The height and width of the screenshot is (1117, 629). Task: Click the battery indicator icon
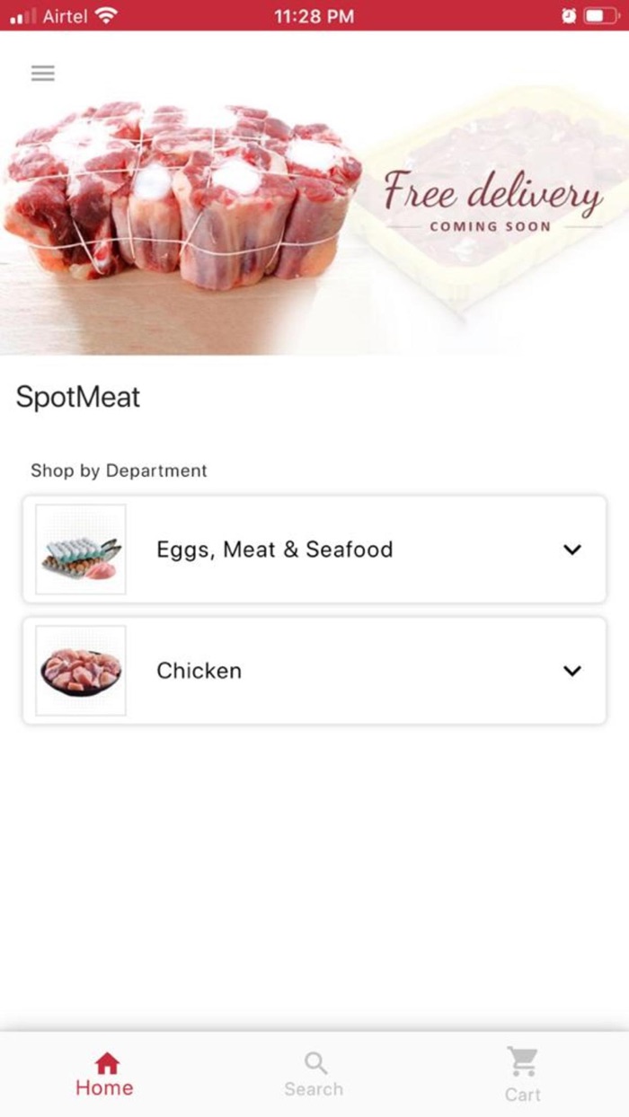600,15
